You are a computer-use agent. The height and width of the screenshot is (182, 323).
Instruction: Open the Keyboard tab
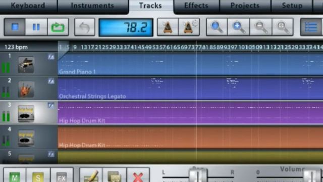[28, 6]
